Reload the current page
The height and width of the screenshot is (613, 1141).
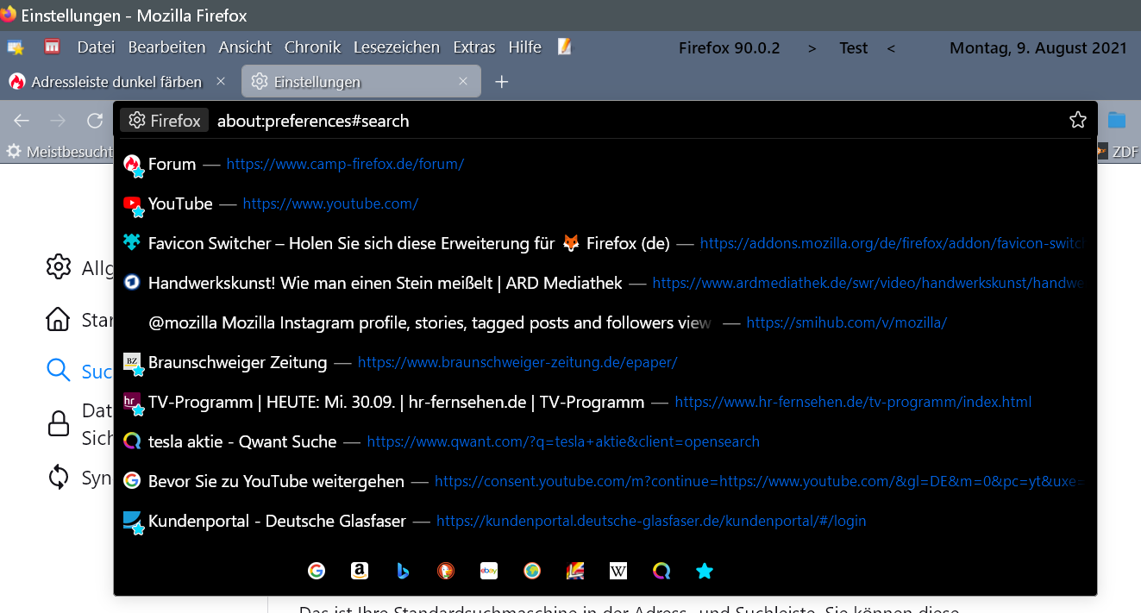[x=95, y=121]
